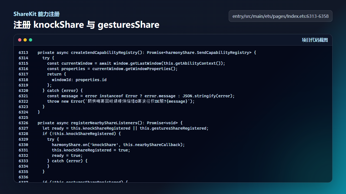Click line number 6335
This screenshot has width=346, height=194.
[x=23, y=172]
